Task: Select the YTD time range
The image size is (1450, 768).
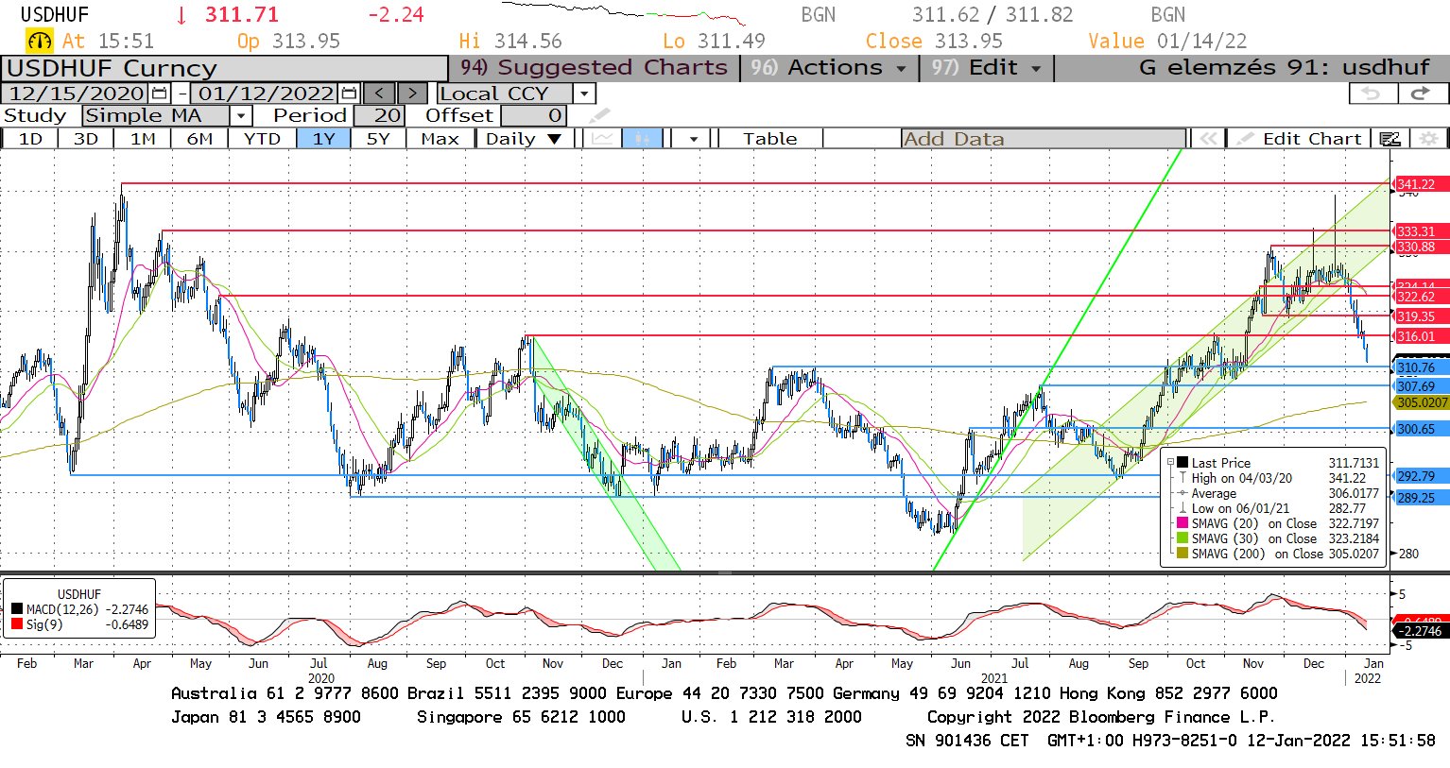Action: (x=262, y=139)
